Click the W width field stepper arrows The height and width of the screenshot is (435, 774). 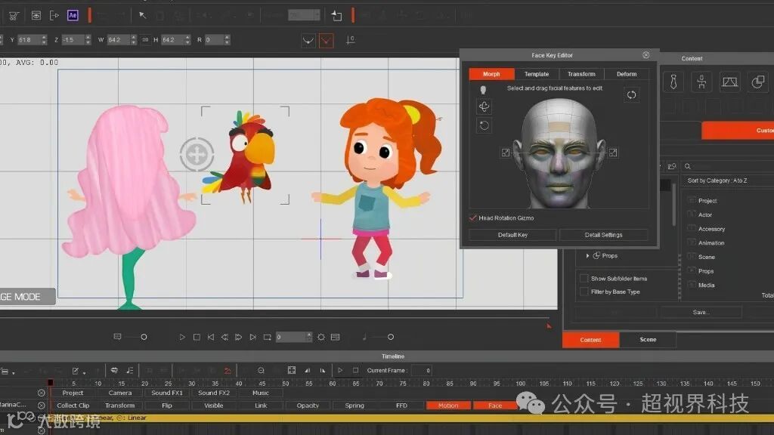pos(135,40)
